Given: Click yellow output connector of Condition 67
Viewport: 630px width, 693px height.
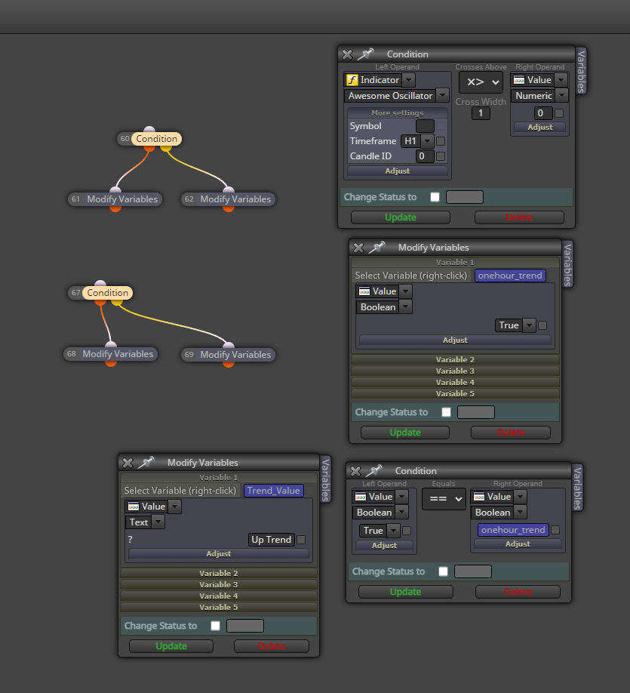Looking at the screenshot, I should coord(117,302).
